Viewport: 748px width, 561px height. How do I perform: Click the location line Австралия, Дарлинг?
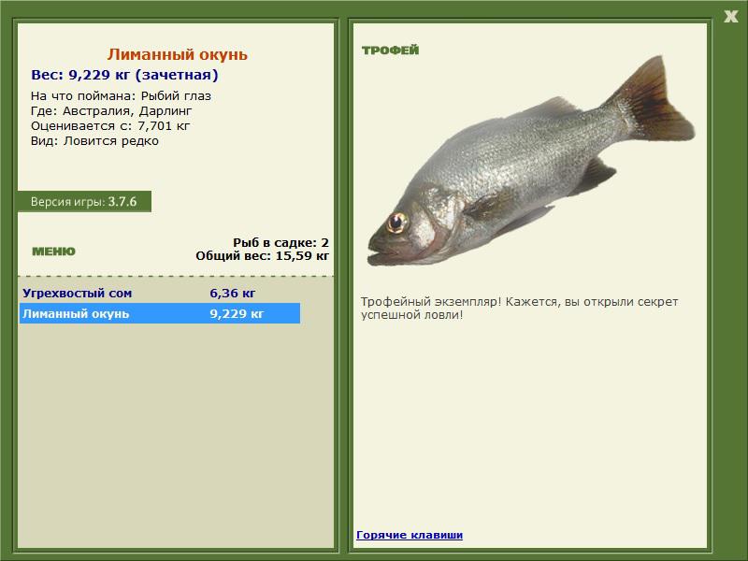point(111,111)
